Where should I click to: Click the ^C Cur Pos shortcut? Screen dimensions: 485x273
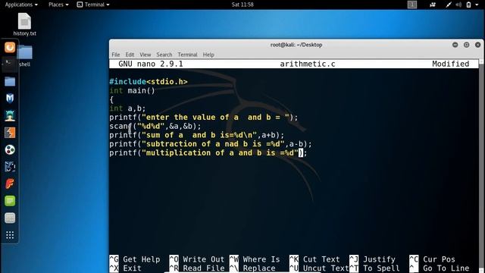[x=433, y=259]
